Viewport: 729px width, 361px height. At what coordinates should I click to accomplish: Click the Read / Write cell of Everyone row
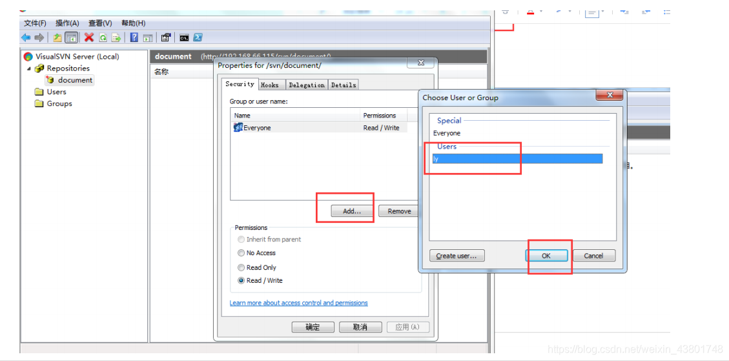click(x=381, y=127)
